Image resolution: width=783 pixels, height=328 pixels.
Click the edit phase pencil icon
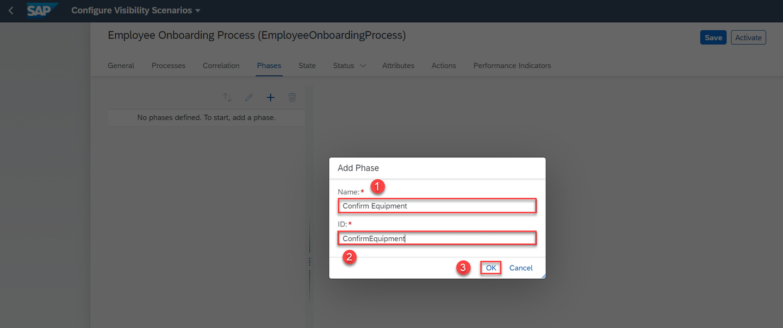(x=249, y=98)
